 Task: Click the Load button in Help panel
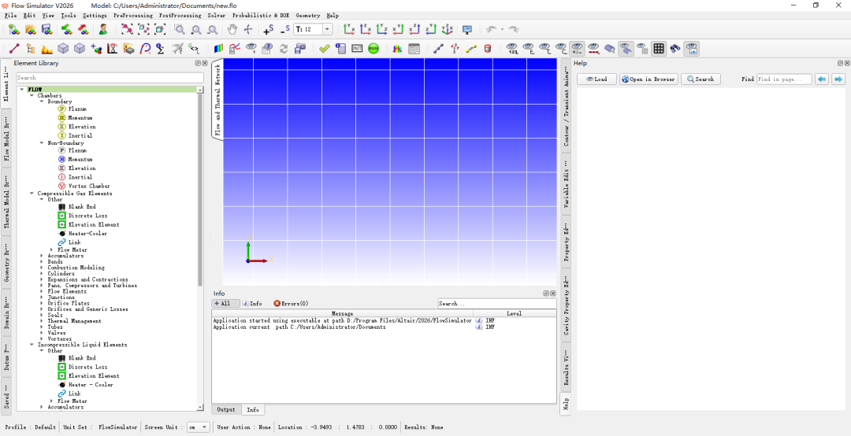pos(596,79)
